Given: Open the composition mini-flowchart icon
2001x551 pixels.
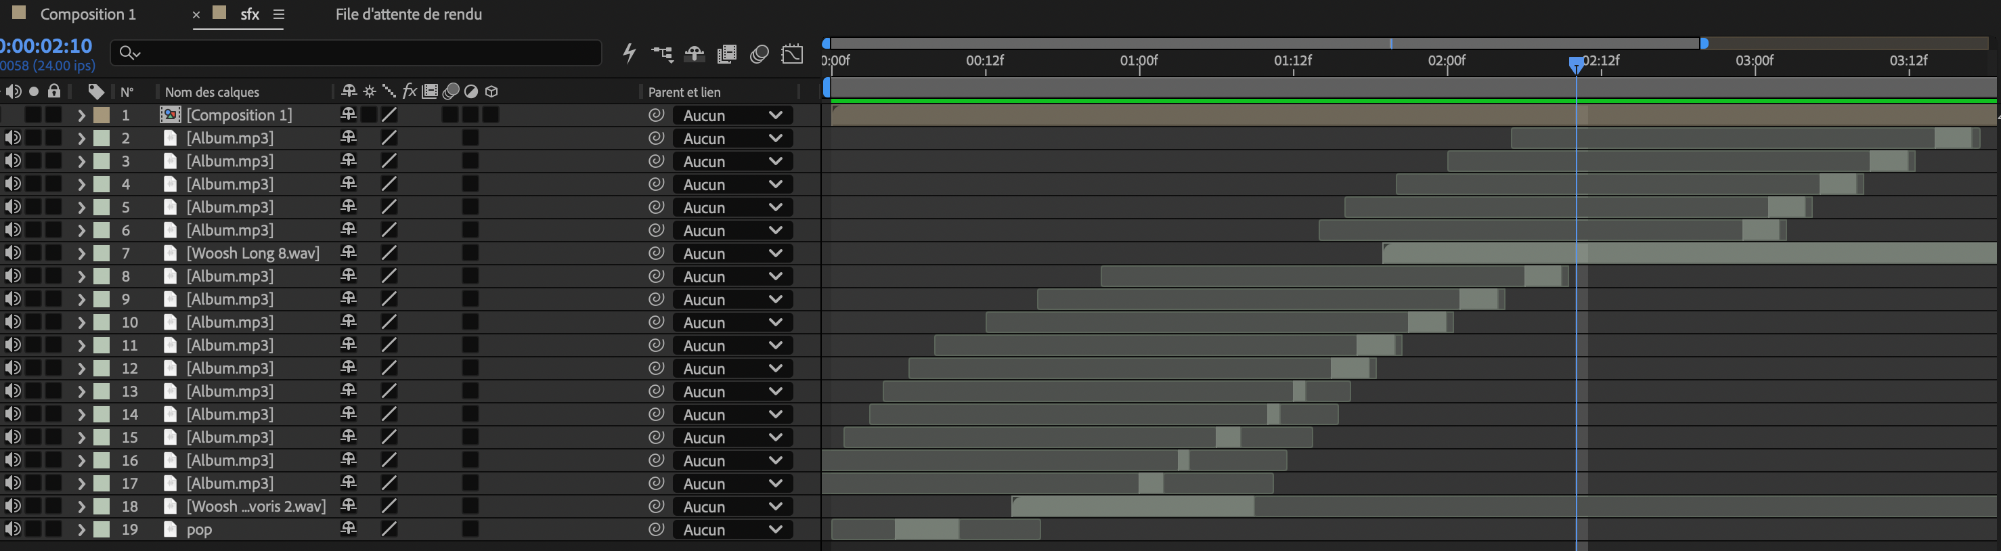Looking at the screenshot, I should (x=662, y=53).
